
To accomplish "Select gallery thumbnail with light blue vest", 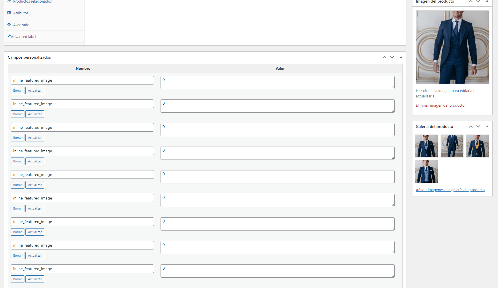I will (426, 172).
